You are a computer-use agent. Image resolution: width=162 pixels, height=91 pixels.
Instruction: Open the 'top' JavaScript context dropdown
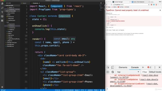(x=128, y=72)
